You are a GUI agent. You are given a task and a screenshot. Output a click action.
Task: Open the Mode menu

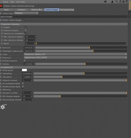[x=6, y=2]
